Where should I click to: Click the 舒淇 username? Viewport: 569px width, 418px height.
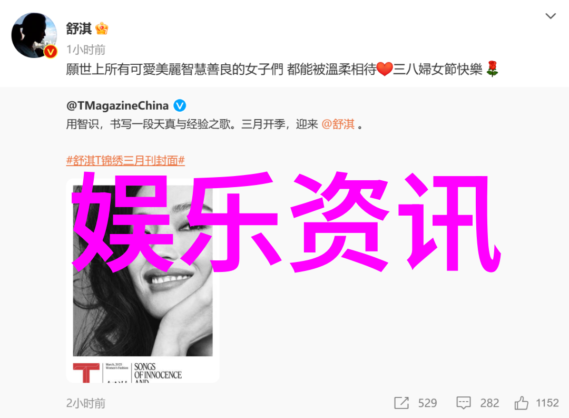tap(79, 28)
